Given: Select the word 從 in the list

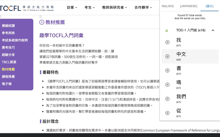Looking at the screenshot, I should [179, 111].
